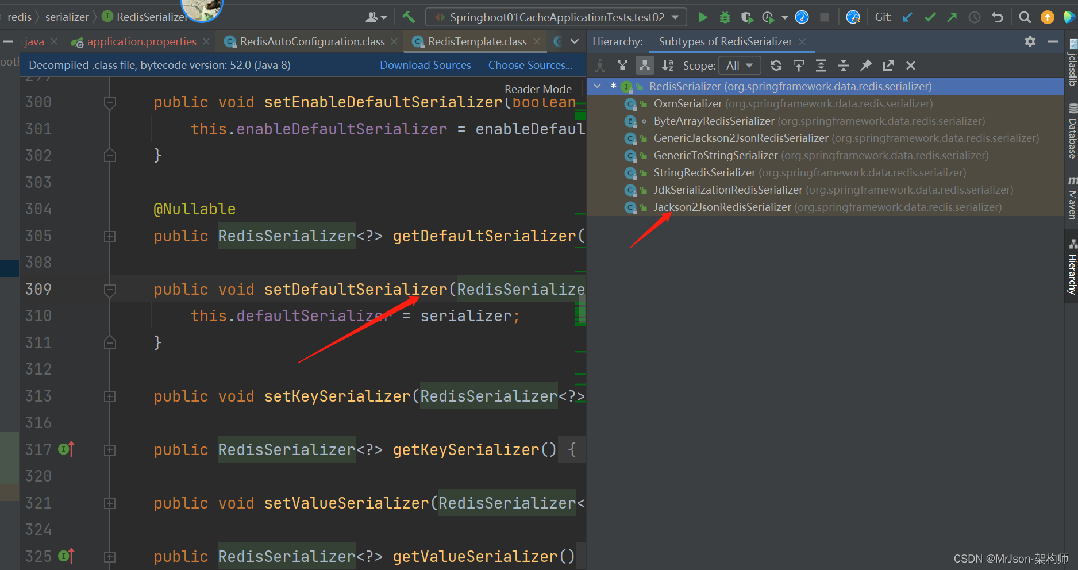This screenshot has height=570, width=1078.
Task: Build the project with the hammer icon
Action: tap(409, 17)
